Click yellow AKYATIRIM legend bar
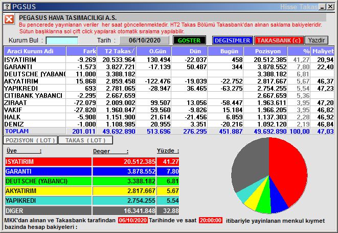 tap(48, 191)
